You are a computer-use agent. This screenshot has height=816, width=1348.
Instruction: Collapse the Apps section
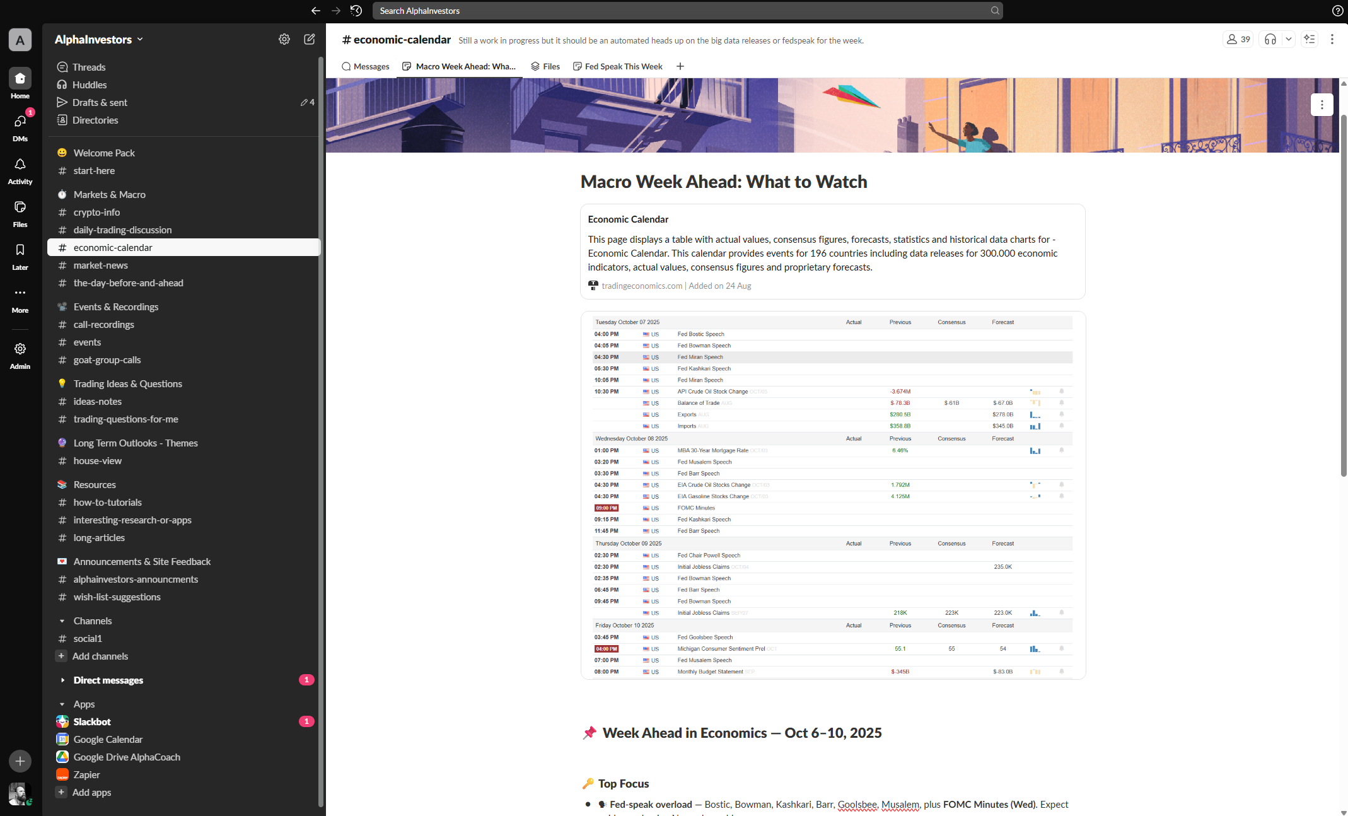point(62,704)
